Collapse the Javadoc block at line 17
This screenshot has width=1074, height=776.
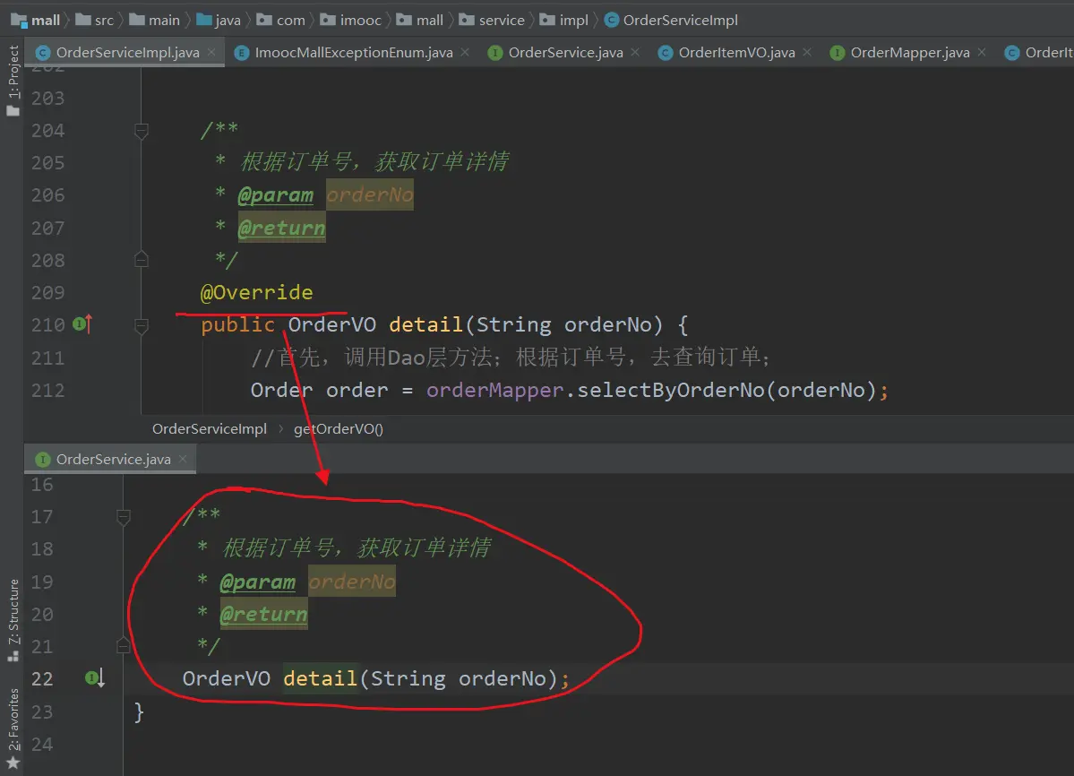coord(124,516)
